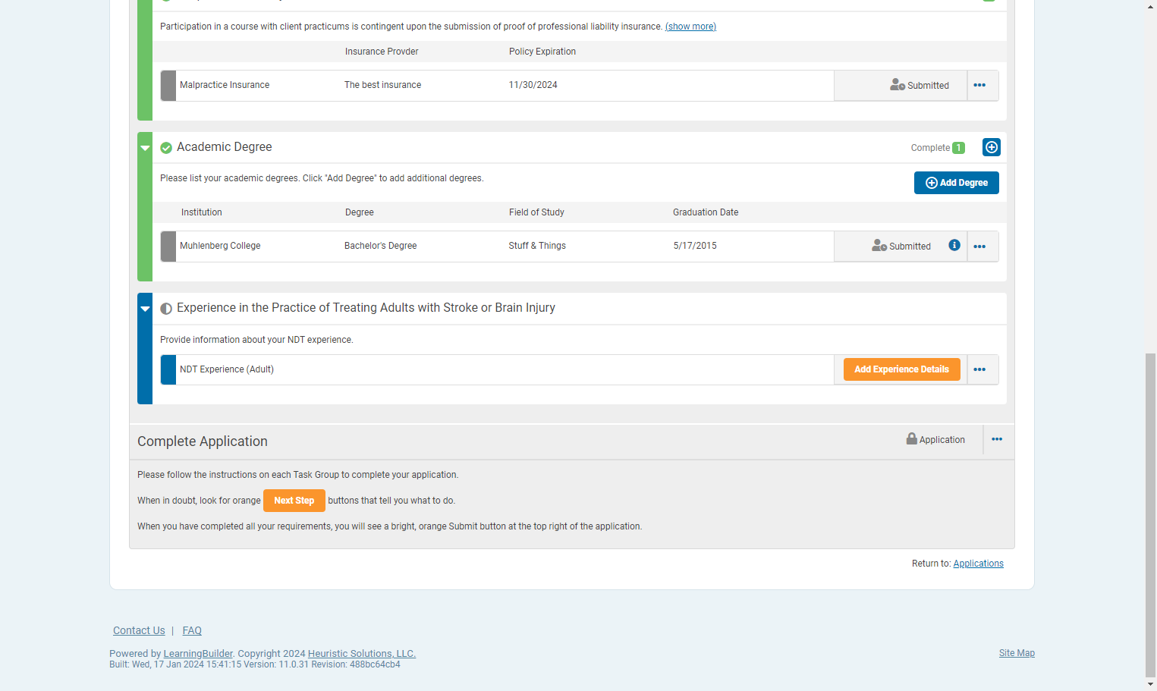The width and height of the screenshot is (1157, 691).
Task: Click The best insurance provider cell
Action: click(x=382, y=85)
